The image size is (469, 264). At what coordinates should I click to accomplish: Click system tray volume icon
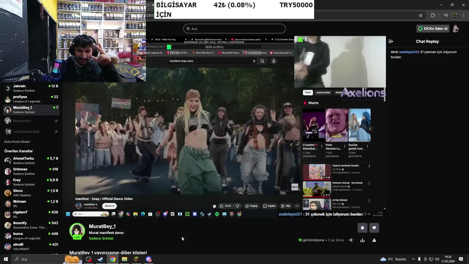coord(437,259)
